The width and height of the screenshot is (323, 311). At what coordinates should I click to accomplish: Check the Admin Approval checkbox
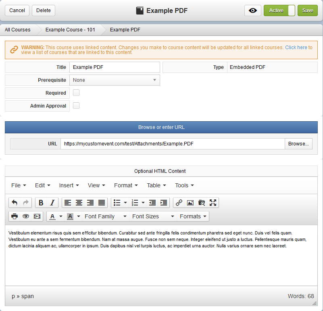76,106
